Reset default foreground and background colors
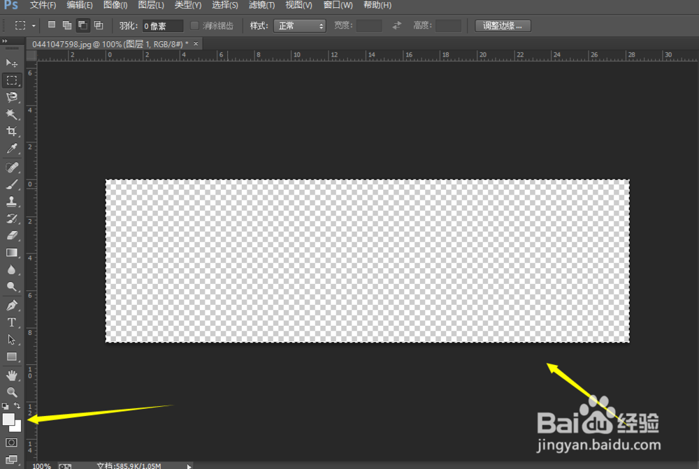This screenshot has width=699, height=469. click(6, 405)
